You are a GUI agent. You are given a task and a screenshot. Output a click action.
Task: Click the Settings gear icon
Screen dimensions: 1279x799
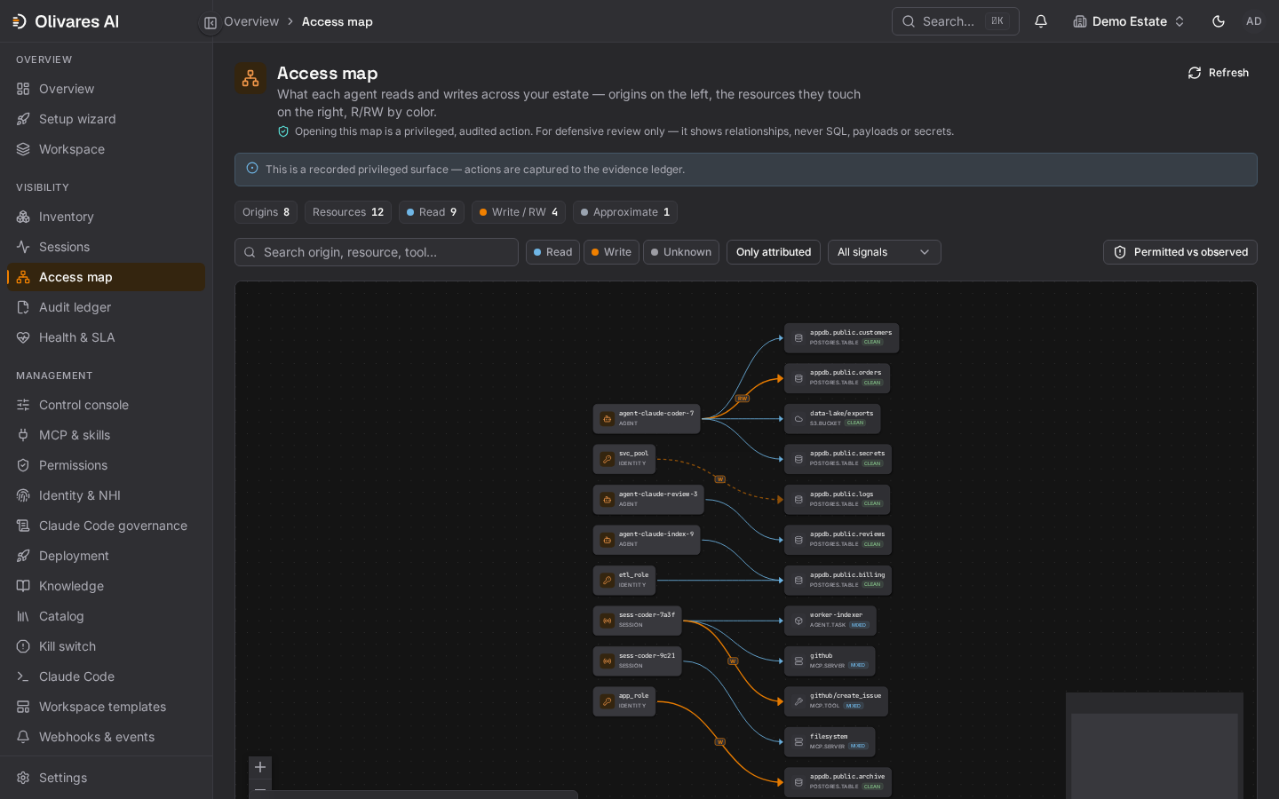[23, 778]
